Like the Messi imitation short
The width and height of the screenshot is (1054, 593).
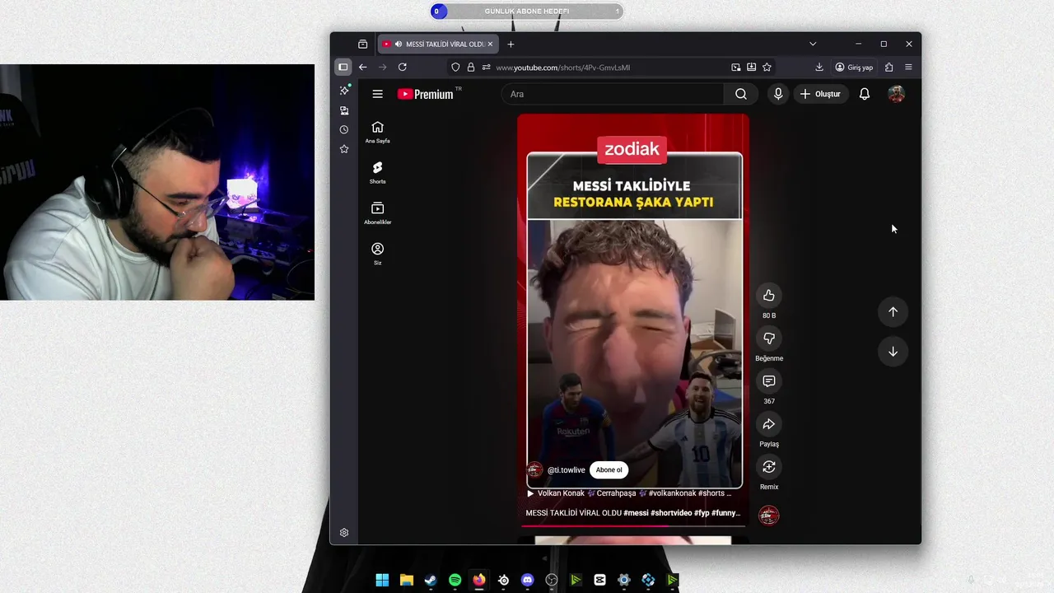768,296
